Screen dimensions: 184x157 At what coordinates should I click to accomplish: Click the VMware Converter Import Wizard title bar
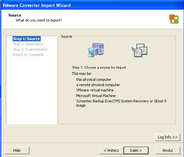[x=92, y=5]
